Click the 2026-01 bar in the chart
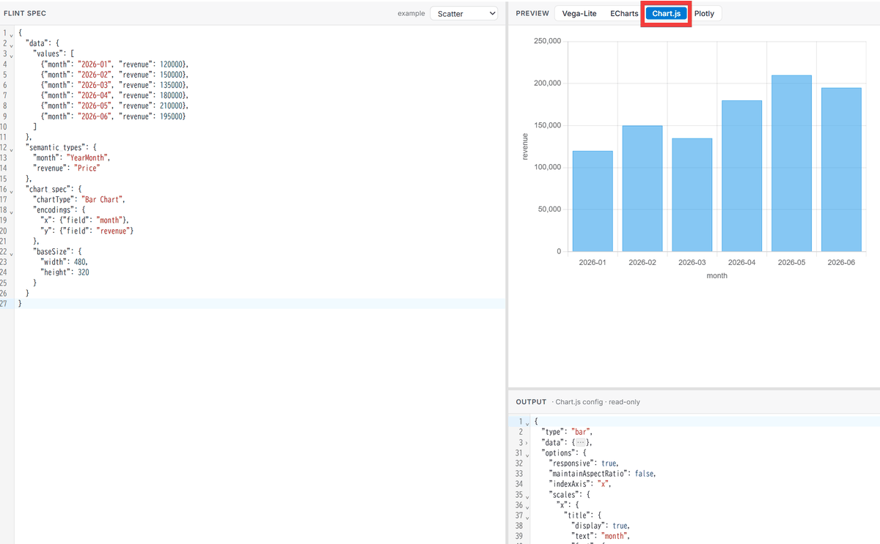Screen dimensions: 880x544 point(593,201)
